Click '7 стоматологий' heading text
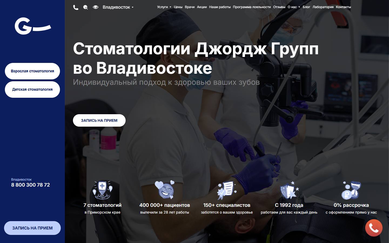 [102, 205]
